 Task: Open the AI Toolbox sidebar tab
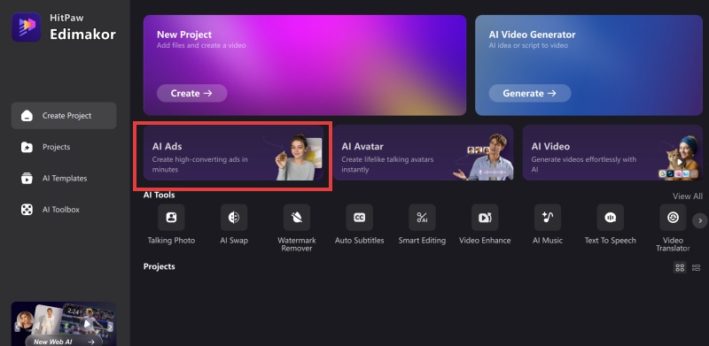click(x=64, y=210)
